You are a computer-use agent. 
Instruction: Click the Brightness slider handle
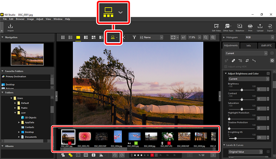[242, 90]
